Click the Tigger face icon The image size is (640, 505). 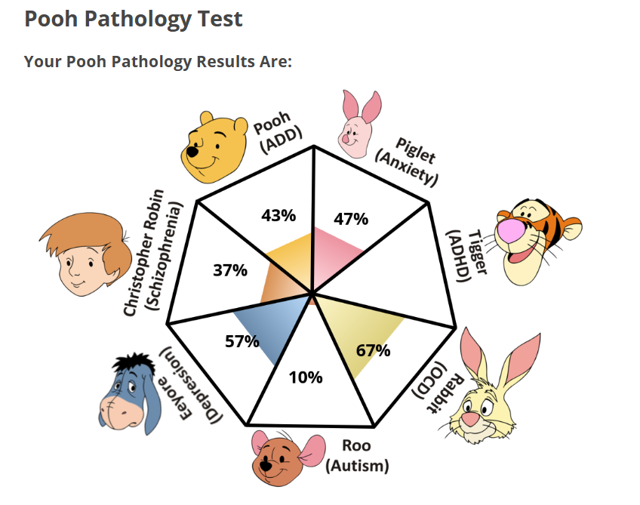[x=534, y=239]
